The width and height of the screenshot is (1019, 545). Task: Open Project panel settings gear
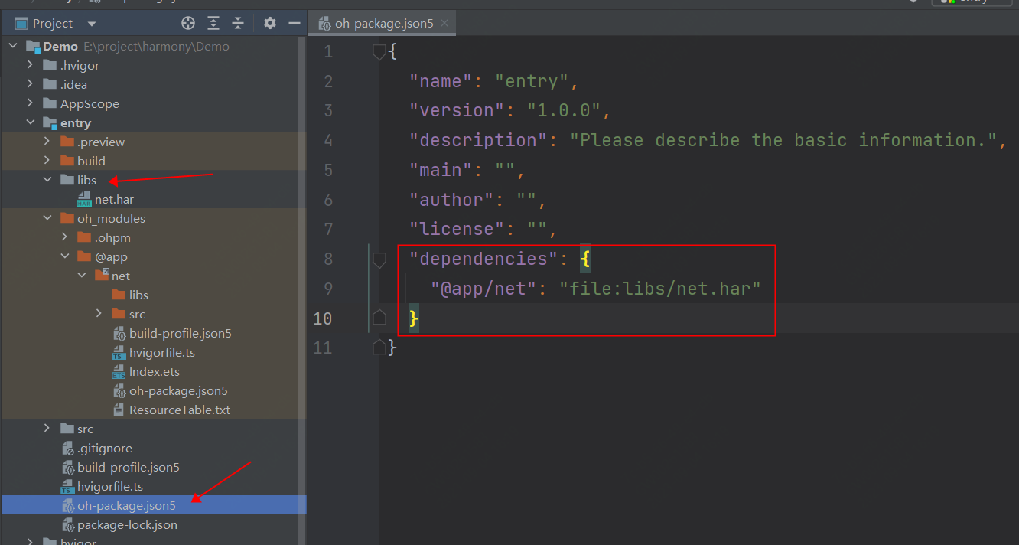pyautogui.click(x=269, y=23)
